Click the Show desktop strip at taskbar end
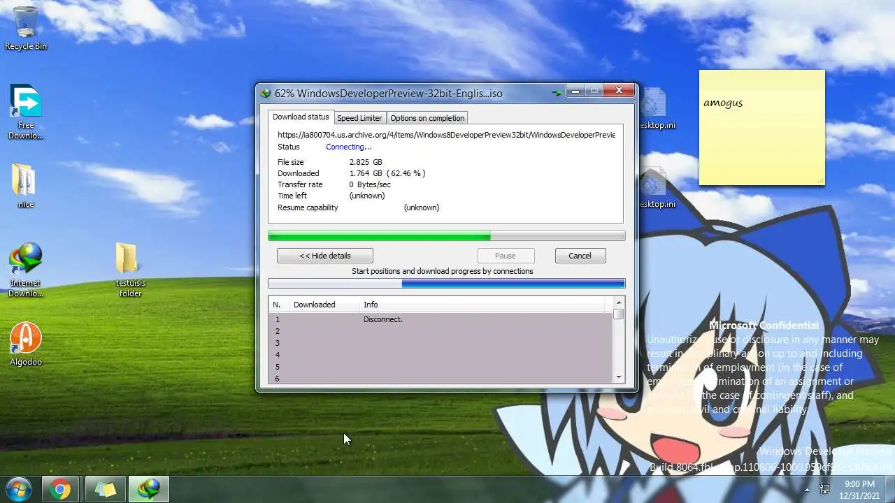 [x=890, y=489]
